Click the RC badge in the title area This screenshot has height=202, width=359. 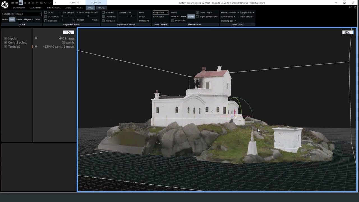(351, 8)
